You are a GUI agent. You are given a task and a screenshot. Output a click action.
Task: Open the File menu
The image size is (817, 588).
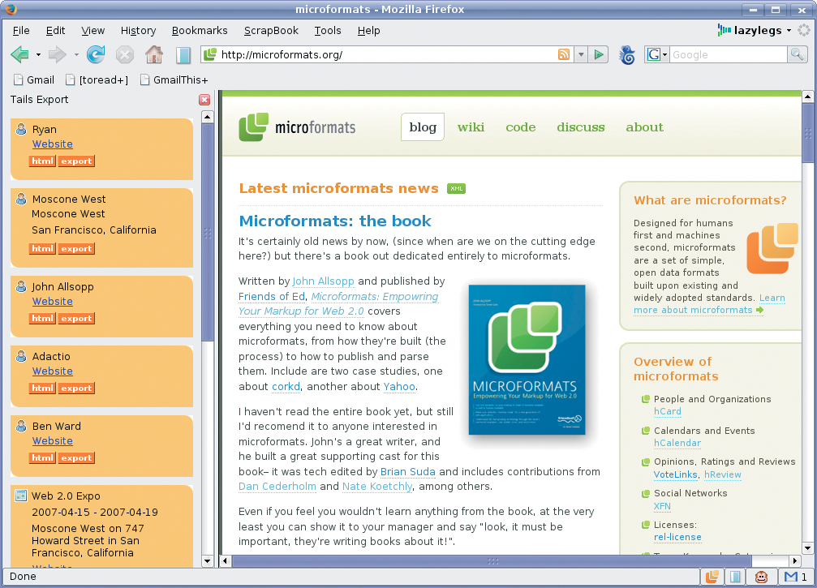(21, 30)
